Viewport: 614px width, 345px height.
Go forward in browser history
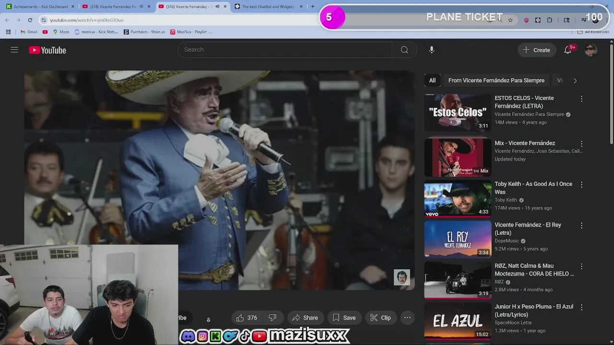(x=19, y=20)
